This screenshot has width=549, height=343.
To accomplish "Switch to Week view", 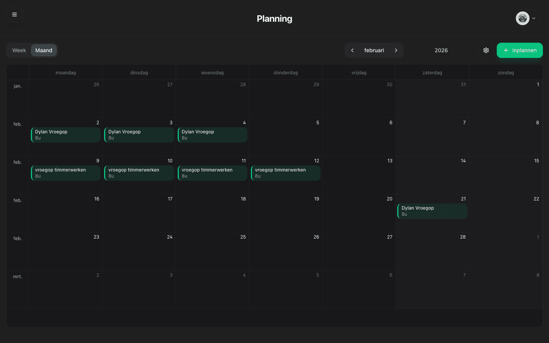I will (x=19, y=50).
